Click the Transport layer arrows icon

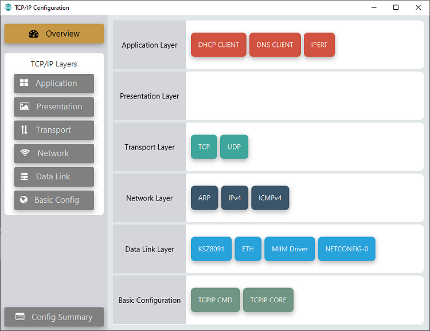point(24,130)
